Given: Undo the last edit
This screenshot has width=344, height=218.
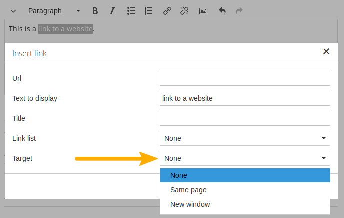Looking at the screenshot, I should point(222,11).
